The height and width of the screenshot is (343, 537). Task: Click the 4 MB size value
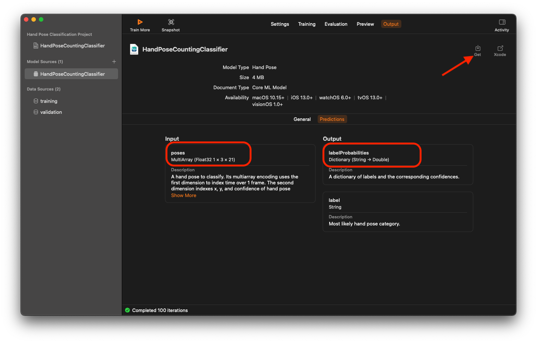[x=258, y=78]
